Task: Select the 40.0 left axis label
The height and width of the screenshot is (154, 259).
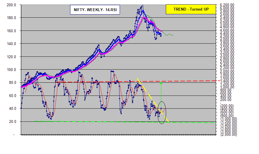Action: coord(13,108)
